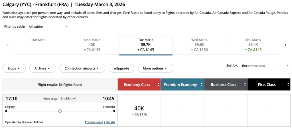This screenshot has height=128, width=292.
Task: Click Economy Class sort arrows icon
Action: coord(158,84)
